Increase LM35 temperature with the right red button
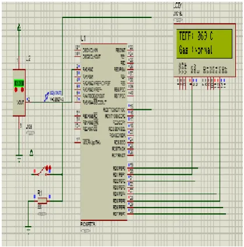The image size is (244, 247). [22, 90]
